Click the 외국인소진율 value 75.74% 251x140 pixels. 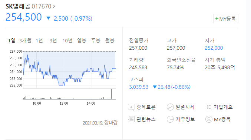(x=175, y=67)
